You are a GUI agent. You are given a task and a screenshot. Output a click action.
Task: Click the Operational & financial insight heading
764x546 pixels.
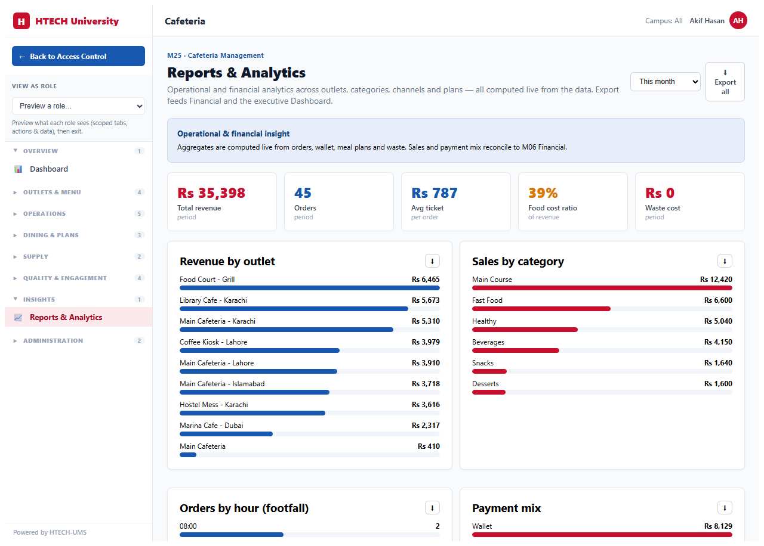point(233,134)
